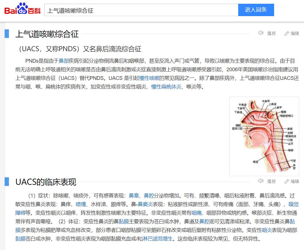Click the 编辑 pencil icon next to the title

tap(286, 33)
